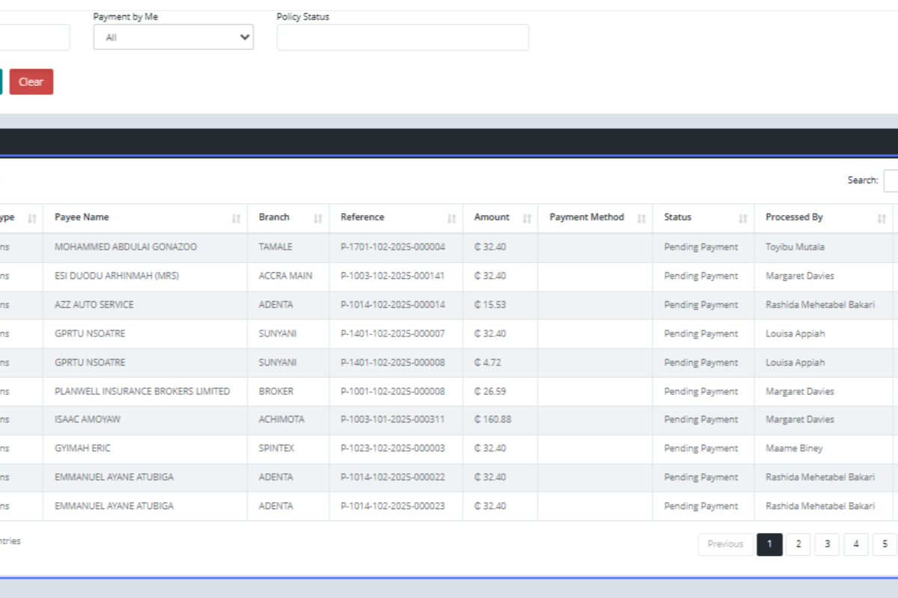Select the ISAAC AMOYAW payee row
Viewport: 898px width, 598px height.
coord(88,419)
